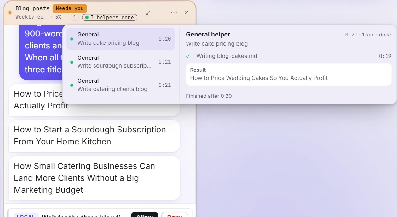Click the 0:21 time on the sourdough row
Screen dimensions: 397x217
(164, 62)
